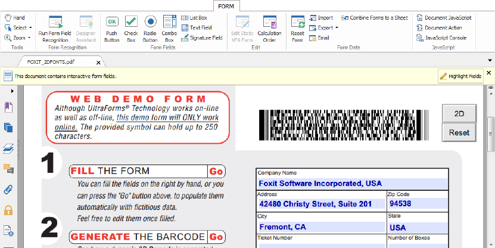Open the Bookmarks panel
495x248 pixels.
[8, 107]
